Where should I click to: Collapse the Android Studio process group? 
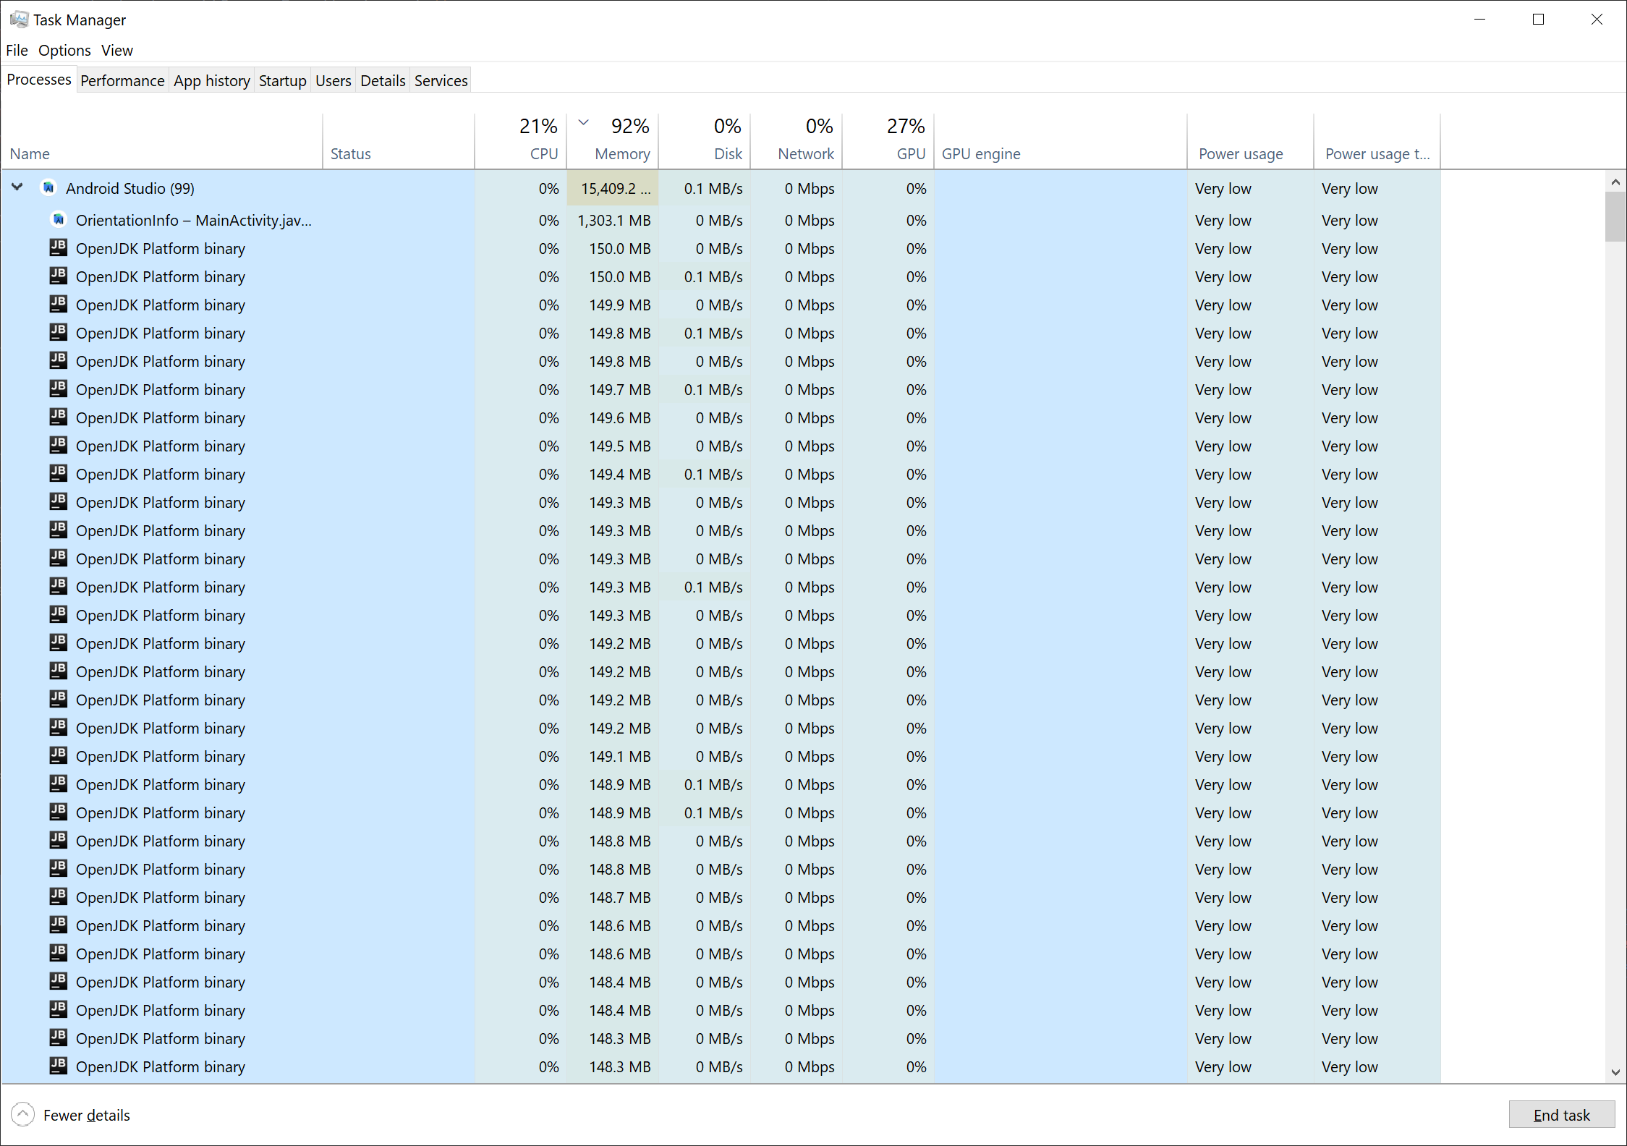click(17, 187)
